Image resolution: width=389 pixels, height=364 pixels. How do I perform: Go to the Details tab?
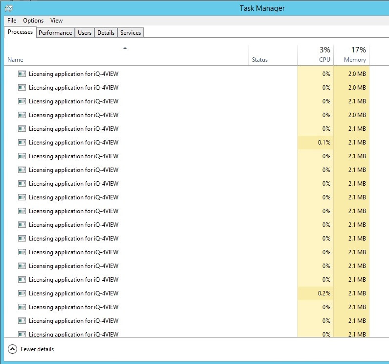coord(106,33)
